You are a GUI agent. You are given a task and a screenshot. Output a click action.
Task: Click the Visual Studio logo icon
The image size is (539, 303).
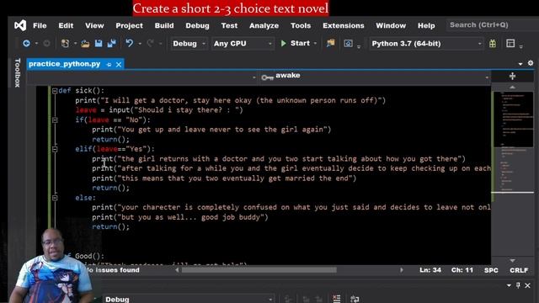(20, 25)
